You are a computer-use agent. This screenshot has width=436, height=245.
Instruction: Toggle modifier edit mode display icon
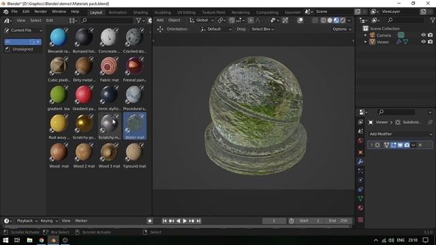click(x=393, y=145)
